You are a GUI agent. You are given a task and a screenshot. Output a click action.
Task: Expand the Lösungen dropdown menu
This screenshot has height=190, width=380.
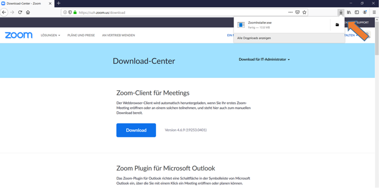[51, 35]
